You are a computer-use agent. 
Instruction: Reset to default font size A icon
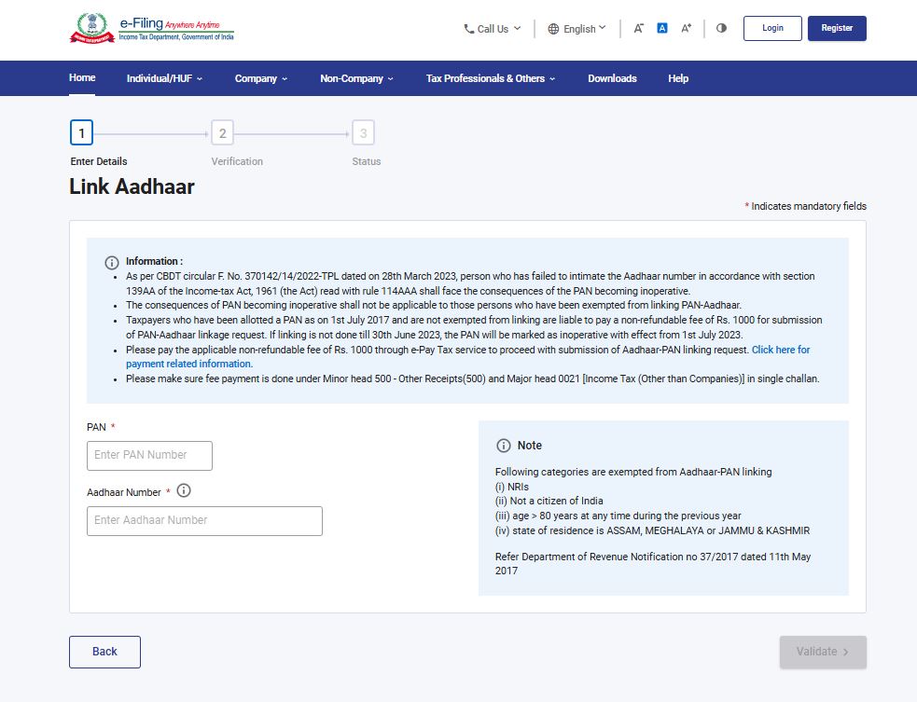click(x=662, y=28)
